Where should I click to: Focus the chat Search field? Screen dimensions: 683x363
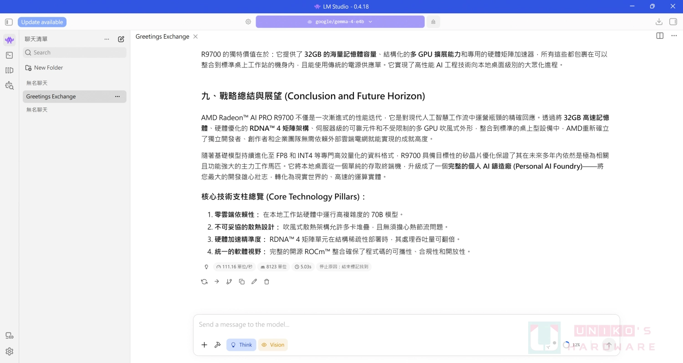75,52
